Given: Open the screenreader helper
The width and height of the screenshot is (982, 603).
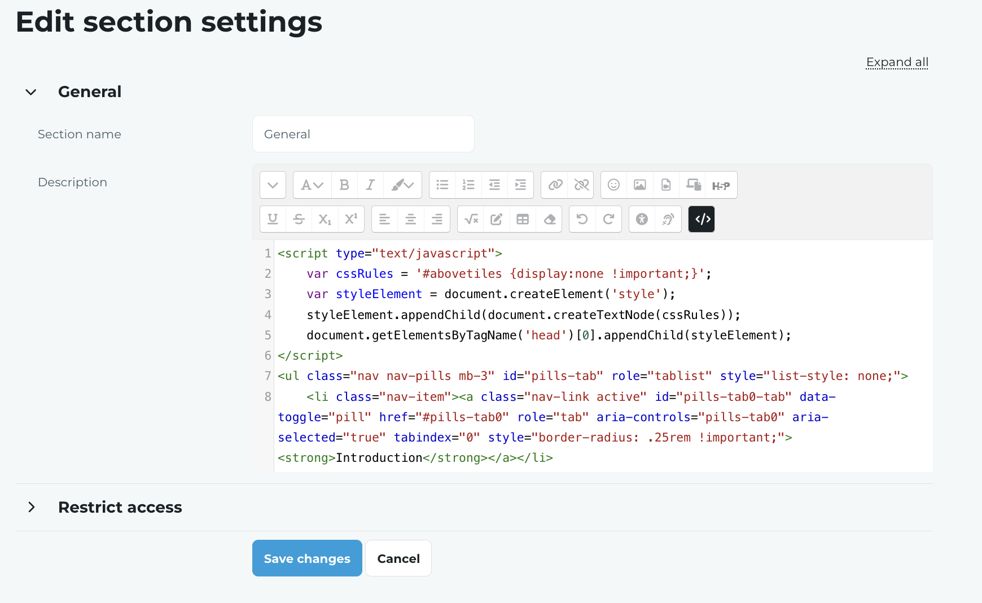Looking at the screenshot, I should [668, 219].
